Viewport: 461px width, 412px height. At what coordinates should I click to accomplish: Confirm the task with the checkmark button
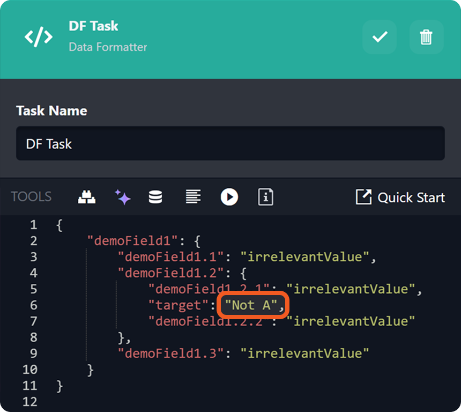click(x=380, y=37)
